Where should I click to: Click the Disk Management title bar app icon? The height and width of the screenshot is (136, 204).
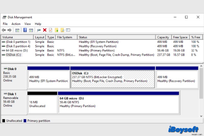pos(4,17)
